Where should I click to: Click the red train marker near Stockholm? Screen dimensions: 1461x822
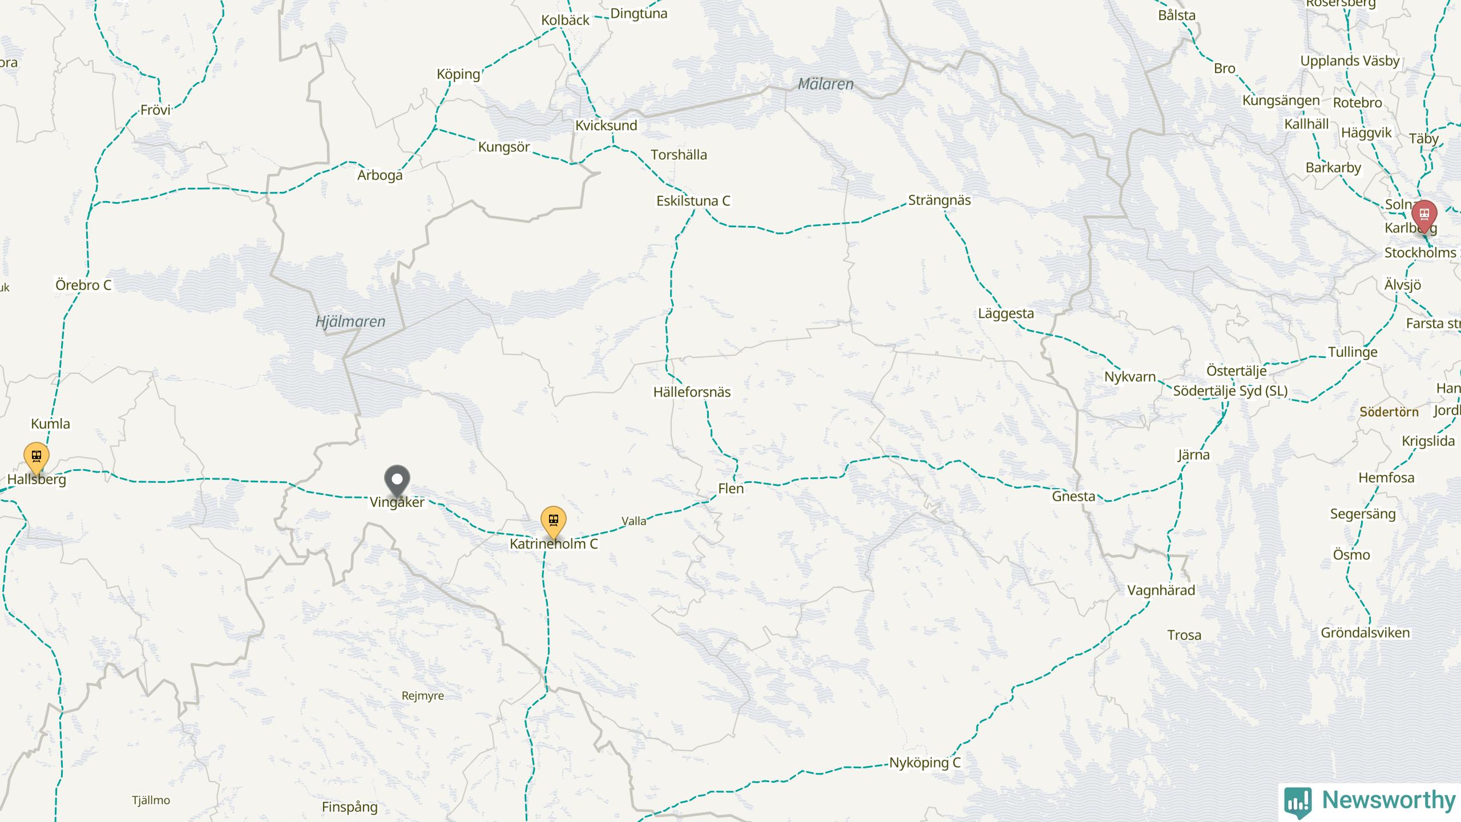click(x=1424, y=216)
